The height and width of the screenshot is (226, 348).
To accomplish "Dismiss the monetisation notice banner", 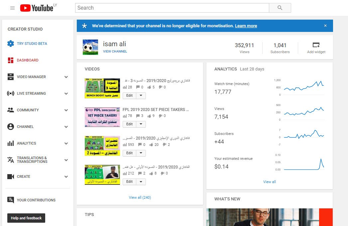I will pyautogui.click(x=325, y=26).
